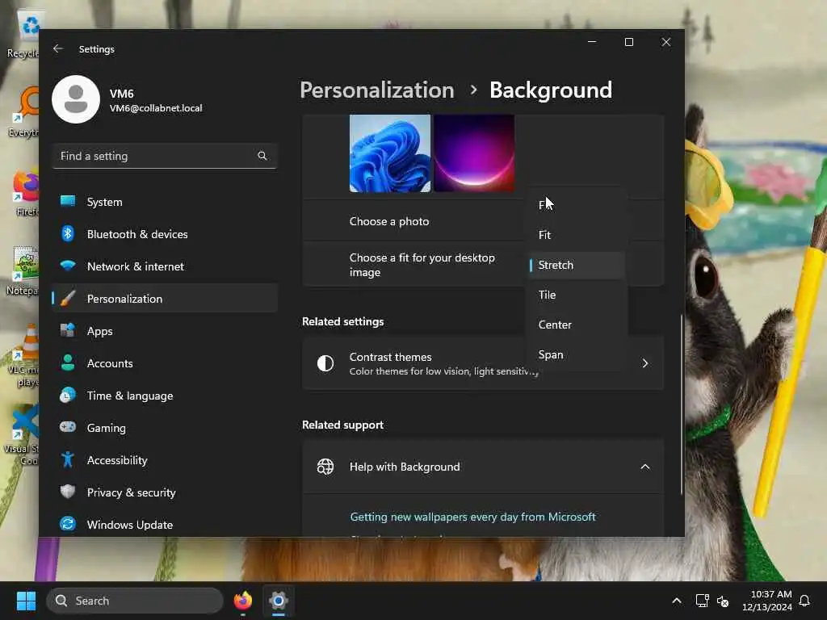Click the System monitor icon in sidebar
The height and width of the screenshot is (620, 827).
68,201
